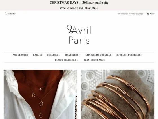This screenshot has height=119, width=158.
Task: Open the Bagues menu item
Action: (x=38, y=55)
